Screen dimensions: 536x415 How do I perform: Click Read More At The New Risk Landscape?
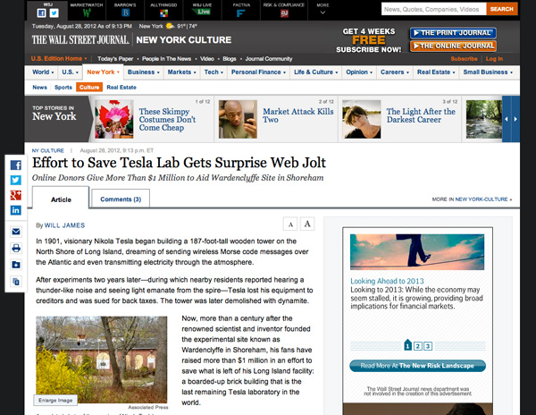[x=417, y=366]
